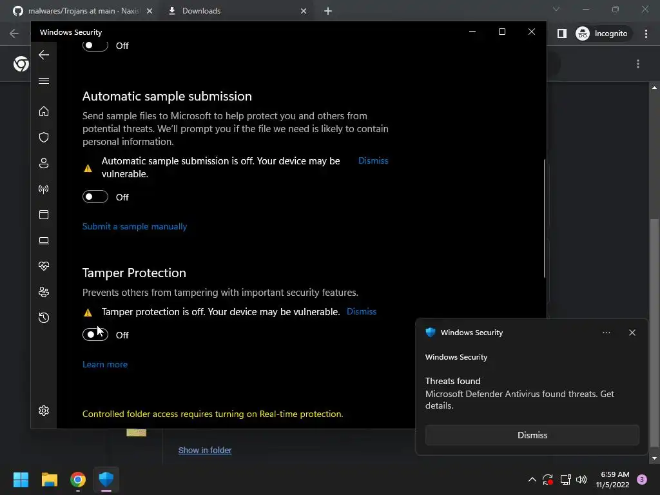Dismiss the automatic sample submission warning
This screenshot has height=495, width=660.
[x=373, y=160]
